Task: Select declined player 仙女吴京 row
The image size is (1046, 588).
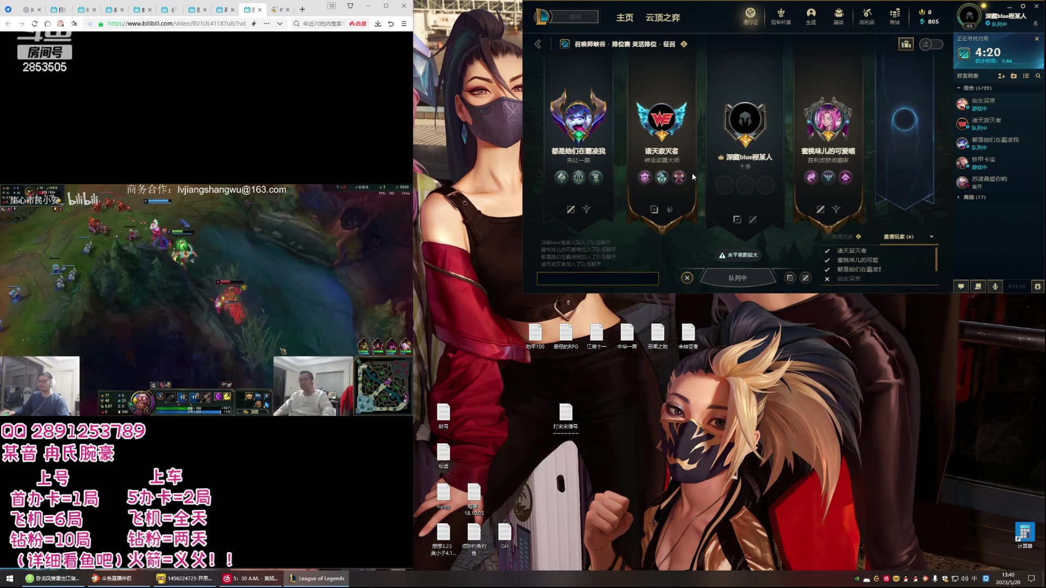Action: tap(878, 279)
